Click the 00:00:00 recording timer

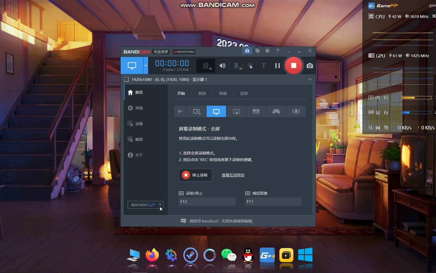pyautogui.click(x=172, y=63)
